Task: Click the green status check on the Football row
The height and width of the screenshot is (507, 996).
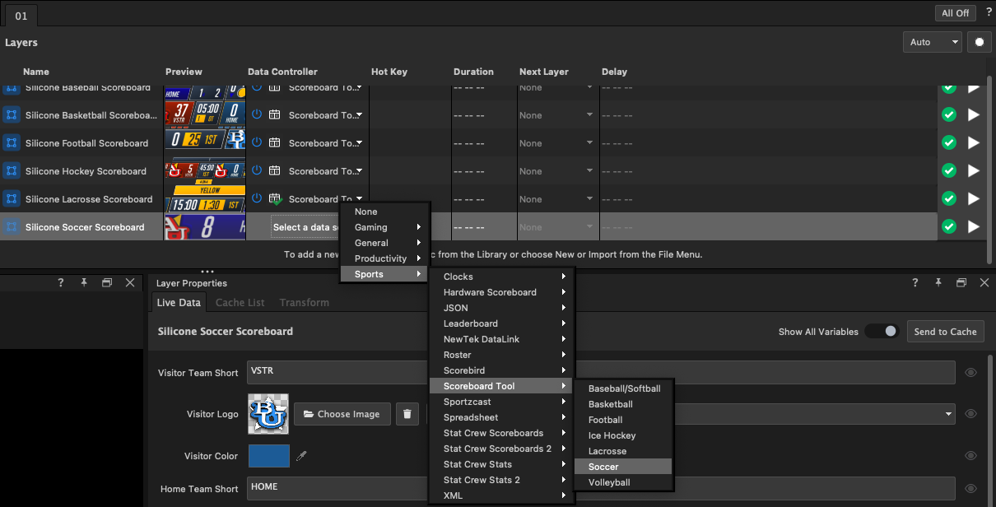Action: pyautogui.click(x=949, y=143)
